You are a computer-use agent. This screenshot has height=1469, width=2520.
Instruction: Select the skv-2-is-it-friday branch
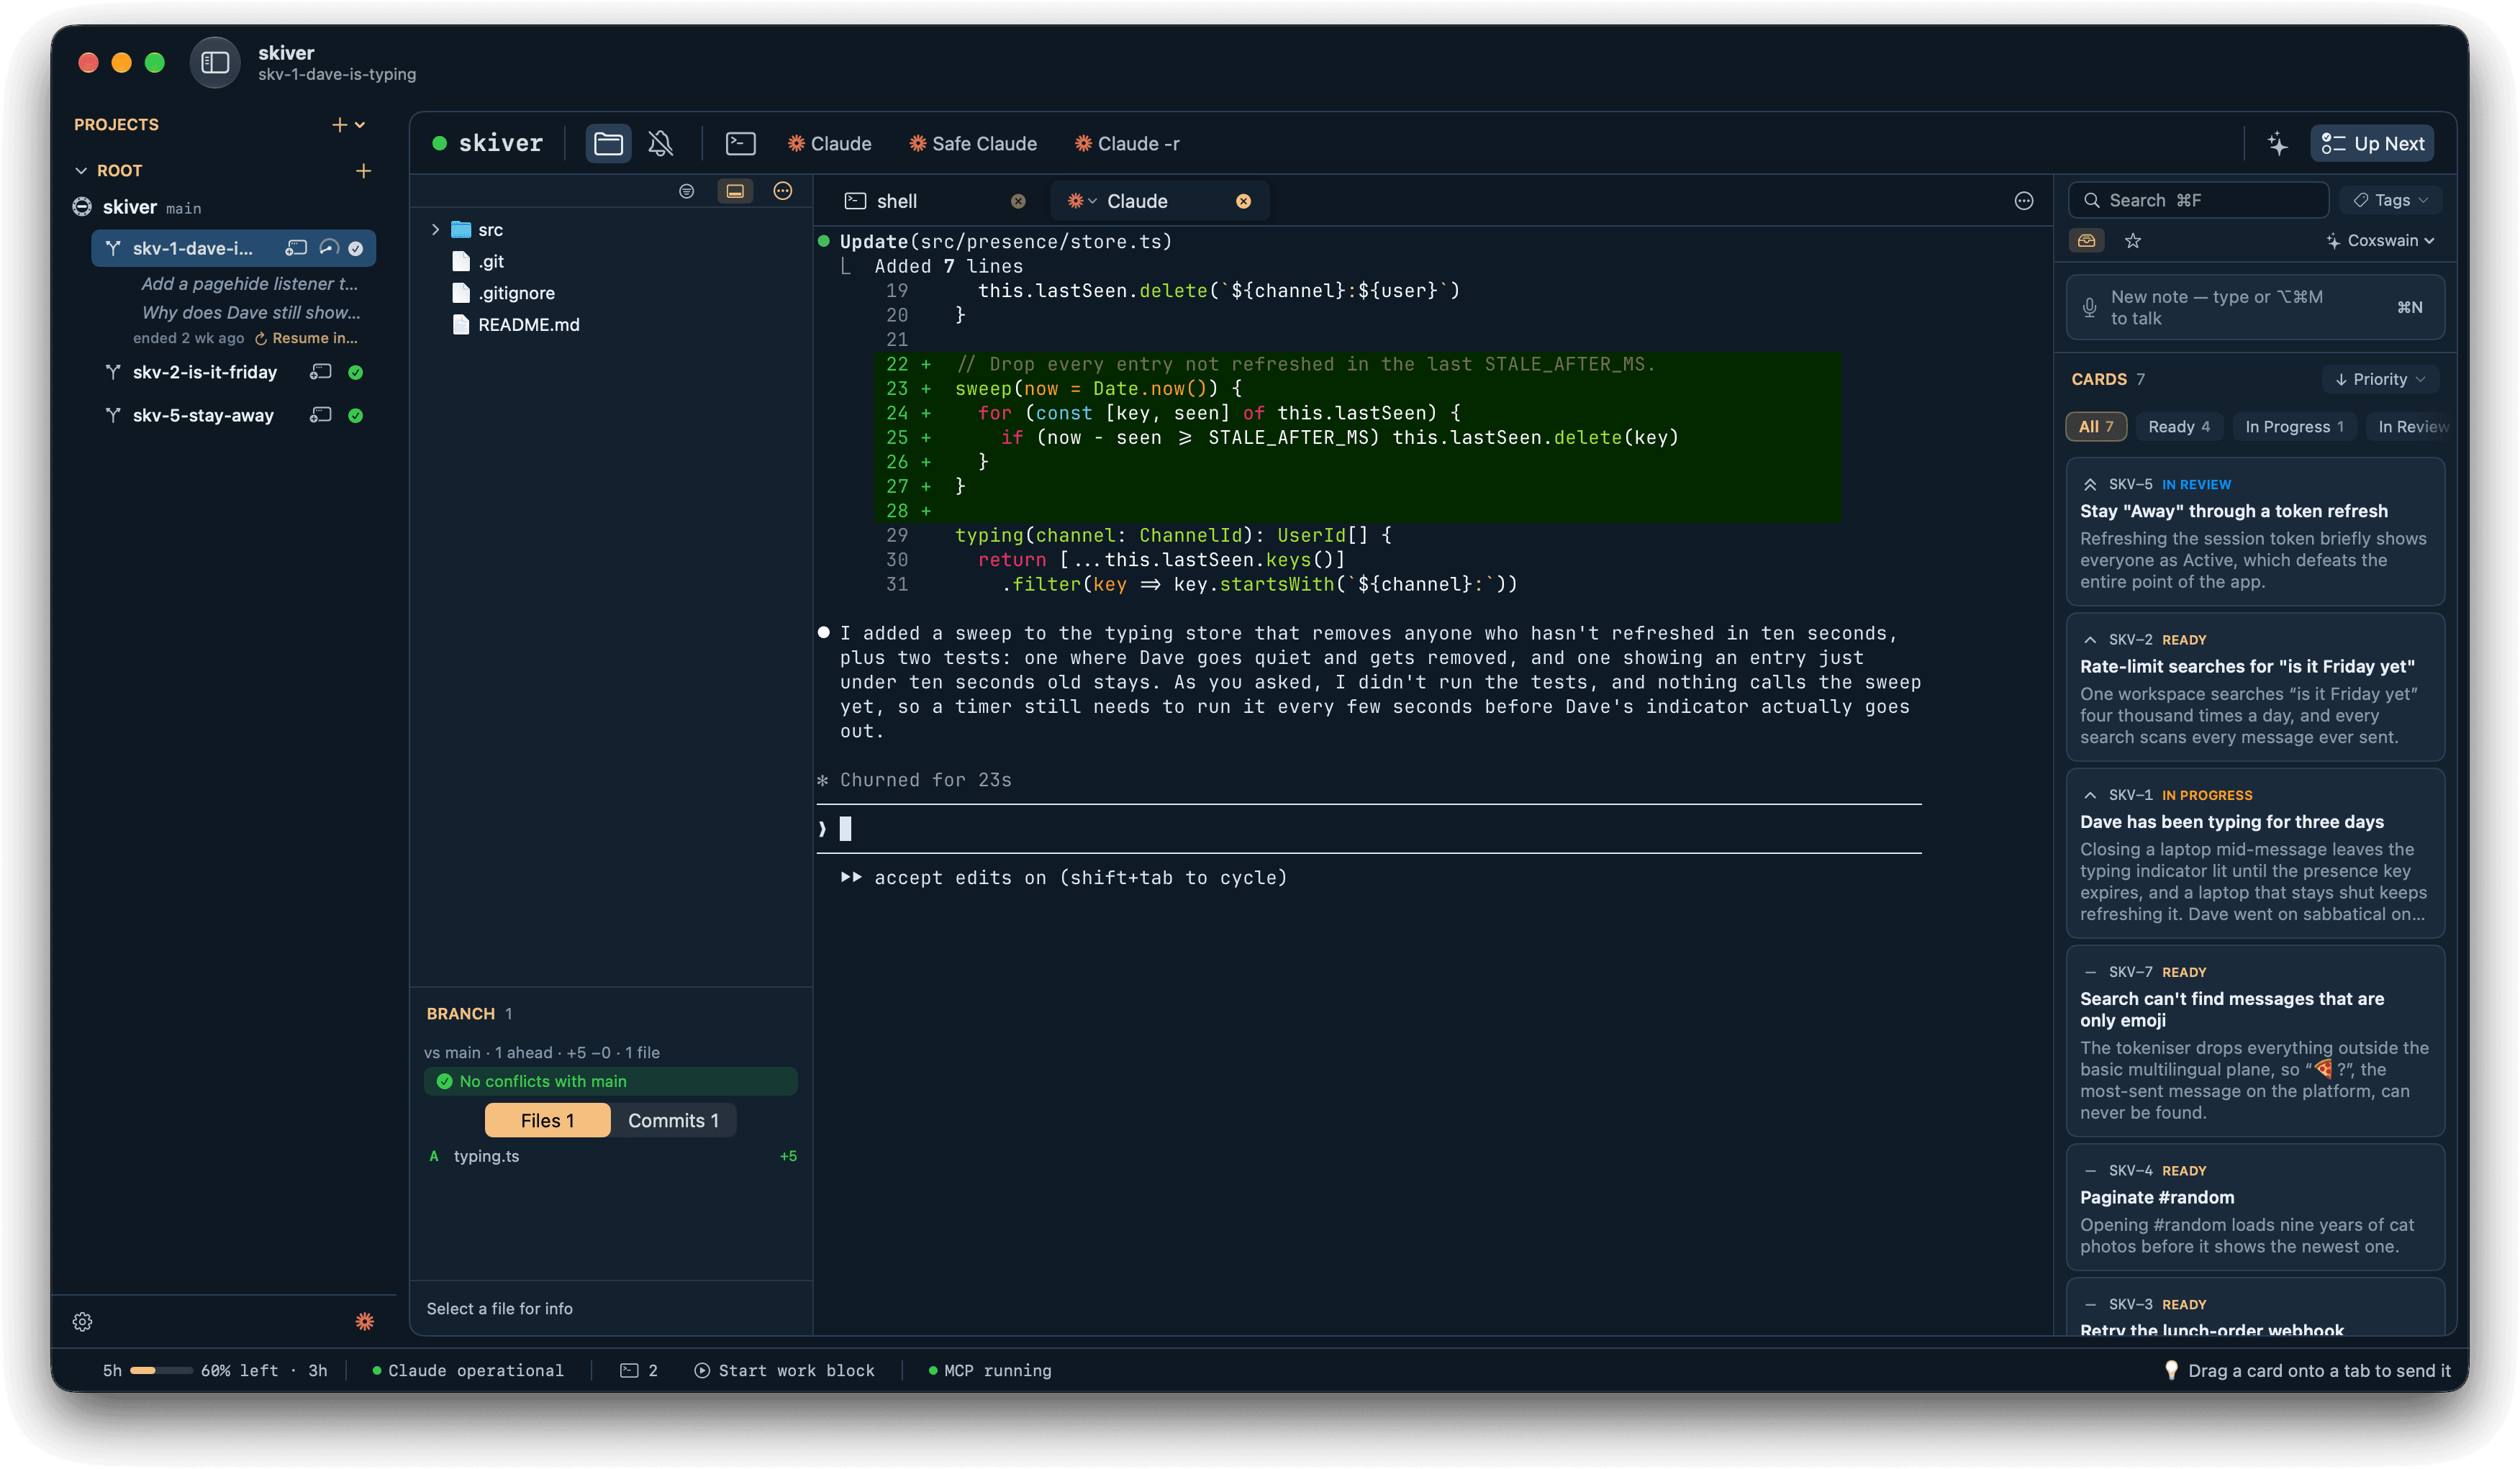click(x=234, y=372)
